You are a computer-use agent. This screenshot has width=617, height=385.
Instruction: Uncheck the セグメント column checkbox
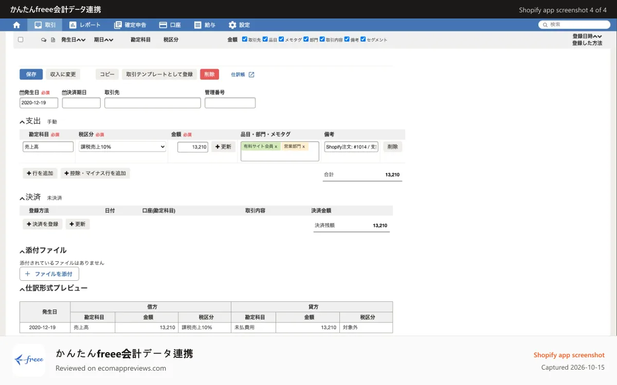point(363,39)
